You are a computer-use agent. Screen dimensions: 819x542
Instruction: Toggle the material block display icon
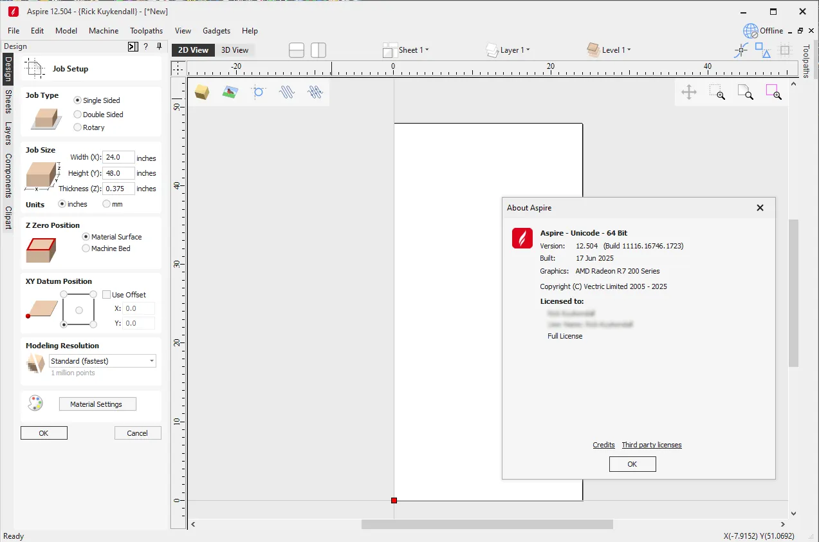click(202, 93)
